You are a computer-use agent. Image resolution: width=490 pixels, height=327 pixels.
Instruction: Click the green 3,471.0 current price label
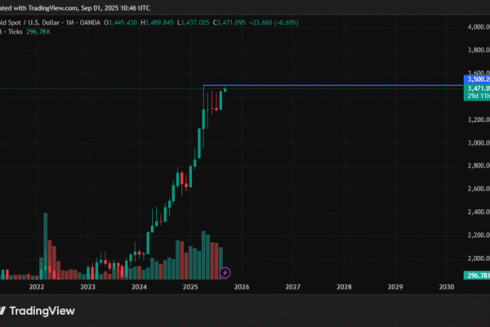tap(477, 87)
